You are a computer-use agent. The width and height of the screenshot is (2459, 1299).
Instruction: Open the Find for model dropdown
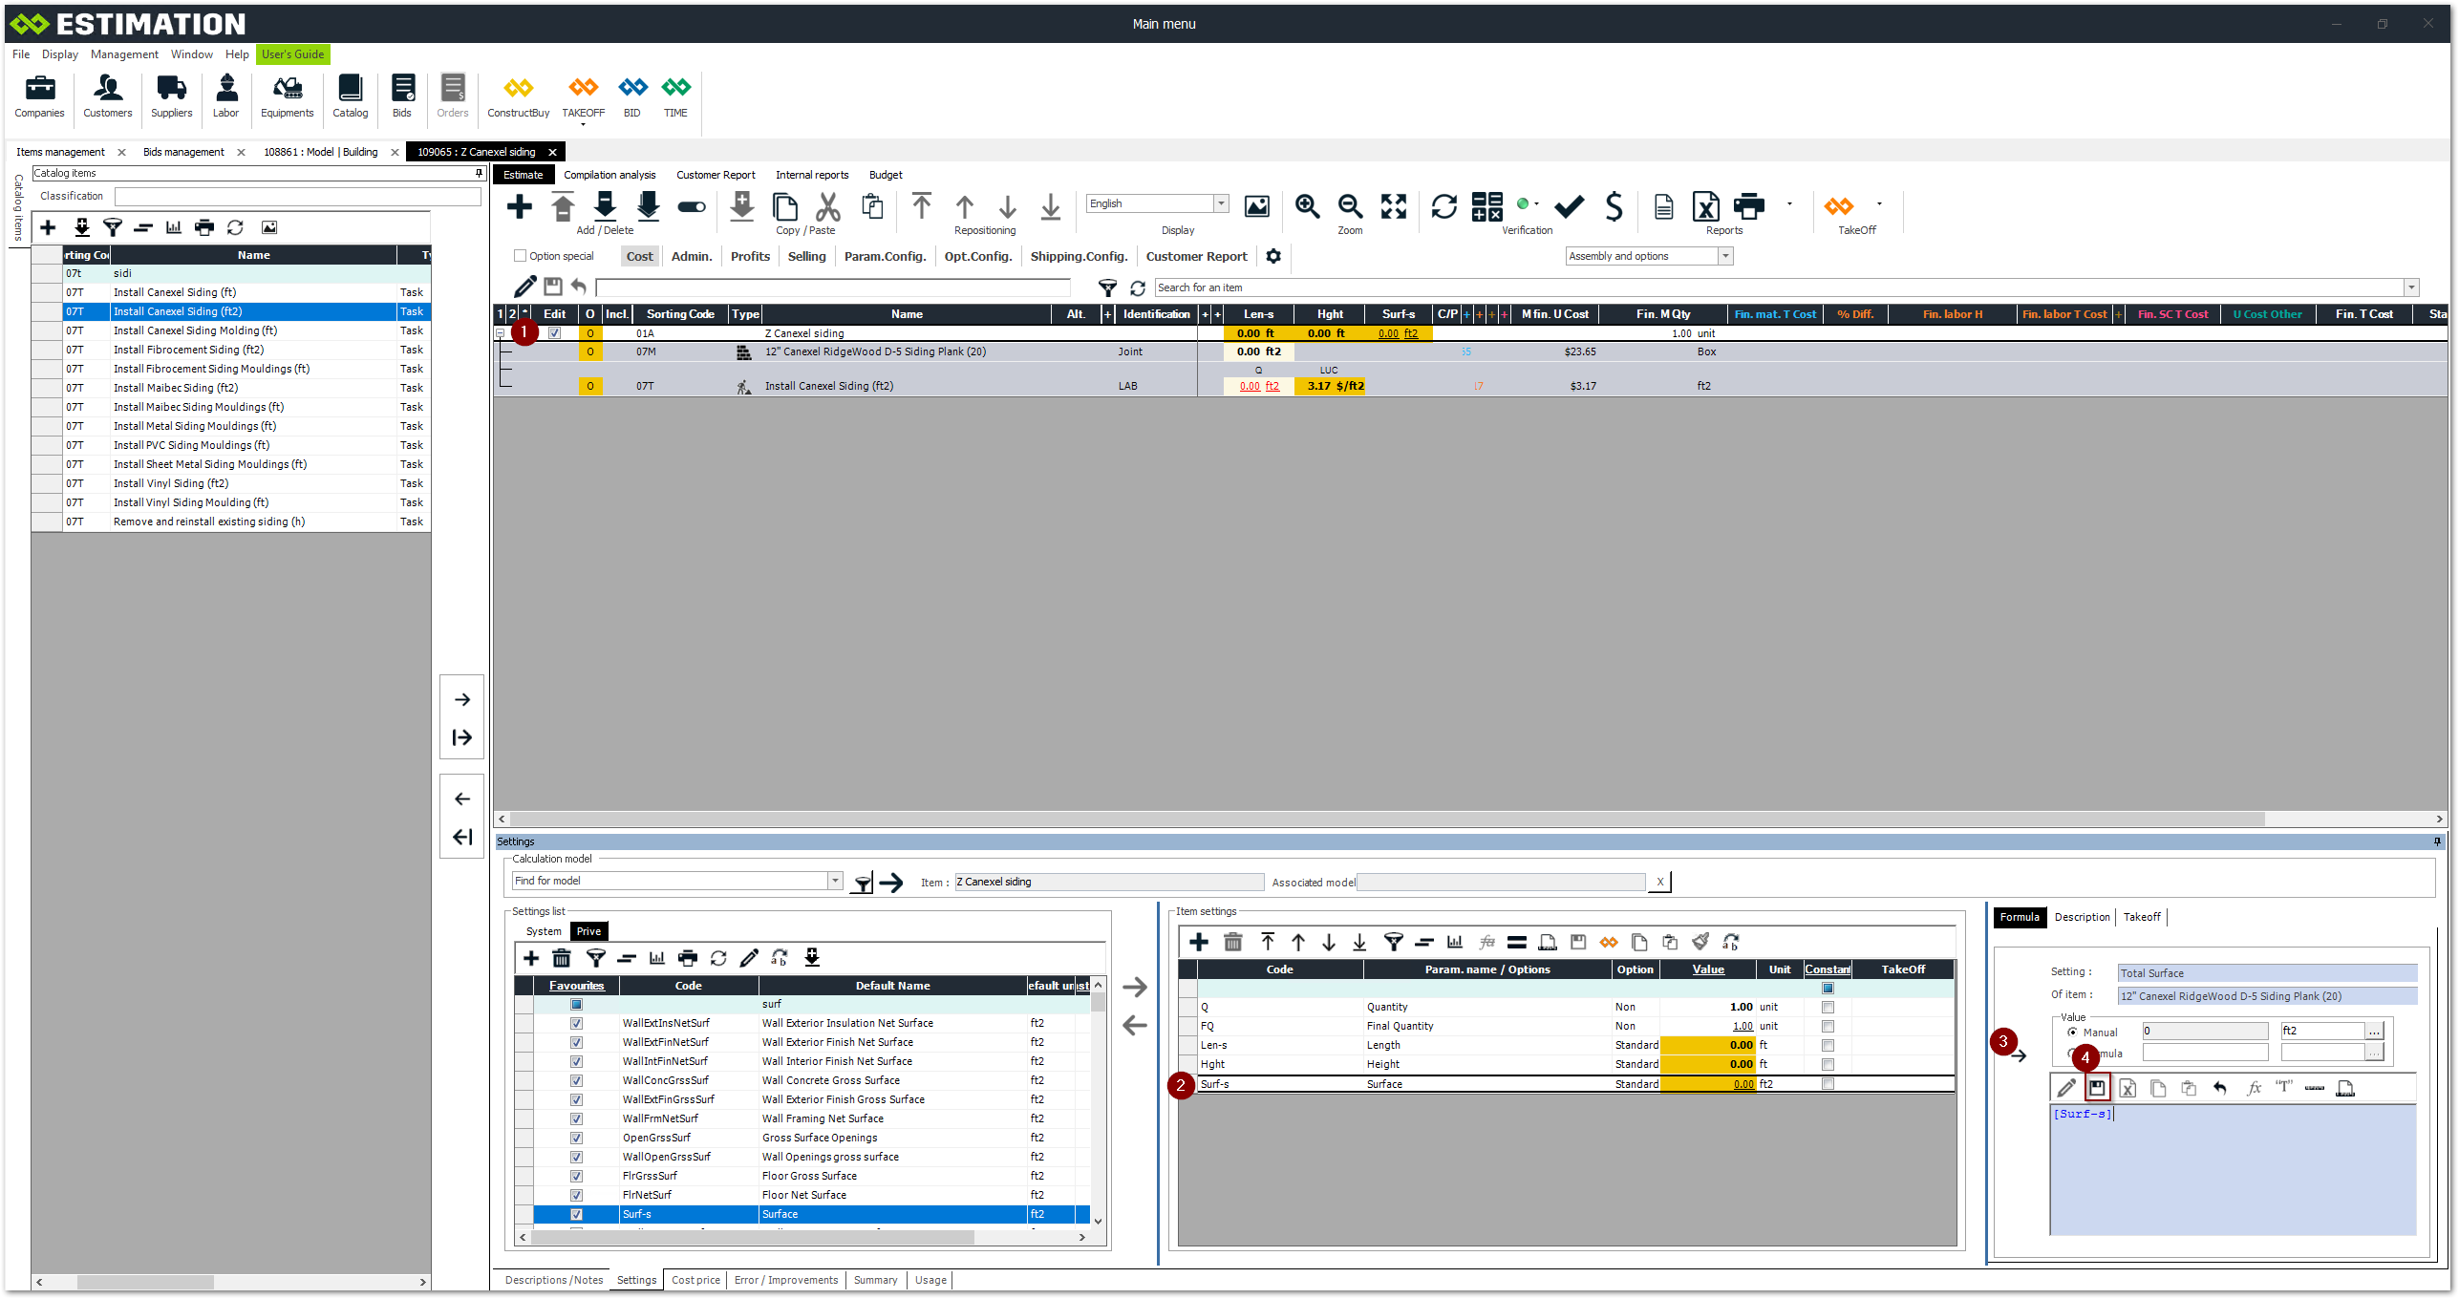[835, 881]
